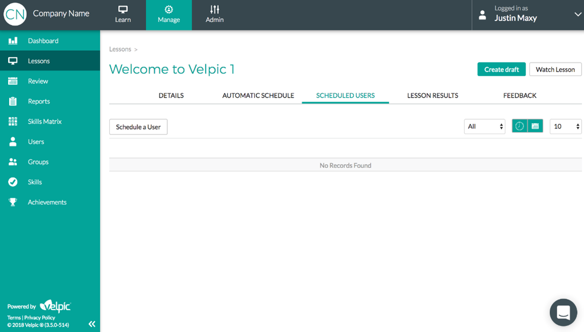Switch to the Lesson Results tab
Screen dimensions: 584x332
(432, 95)
